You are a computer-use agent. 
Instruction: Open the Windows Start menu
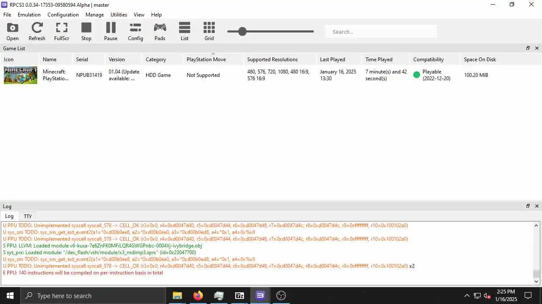pos(10,296)
